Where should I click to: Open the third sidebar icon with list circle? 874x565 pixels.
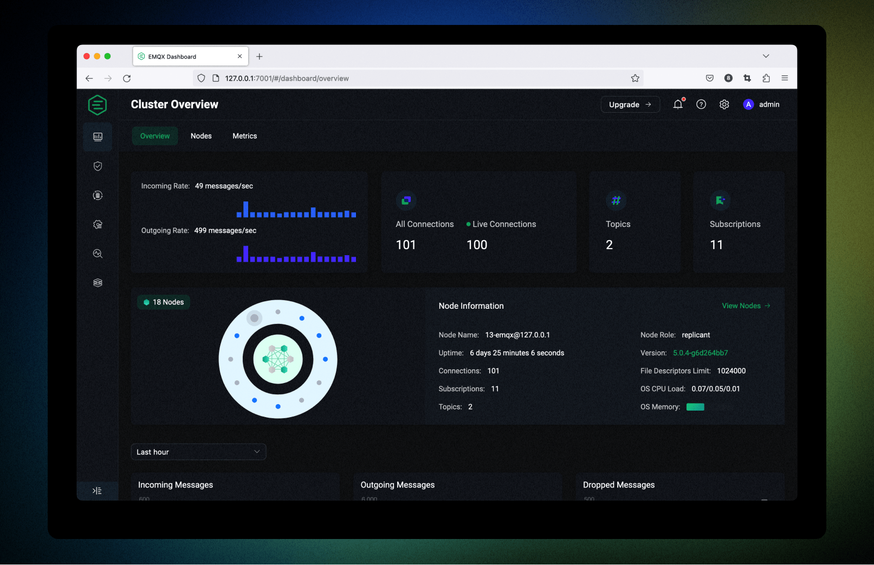98,195
